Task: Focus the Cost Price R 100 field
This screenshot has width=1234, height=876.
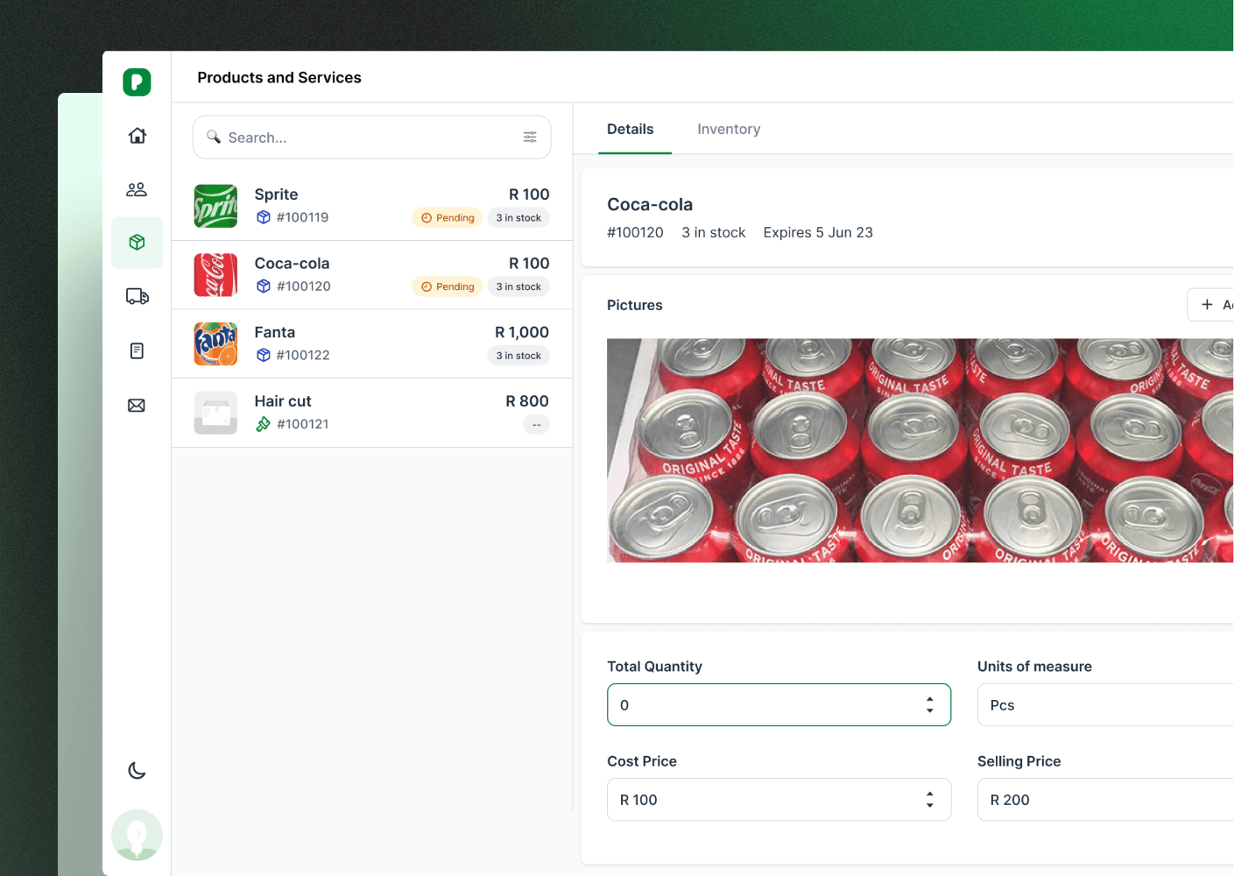Action: (x=779, y=800)
